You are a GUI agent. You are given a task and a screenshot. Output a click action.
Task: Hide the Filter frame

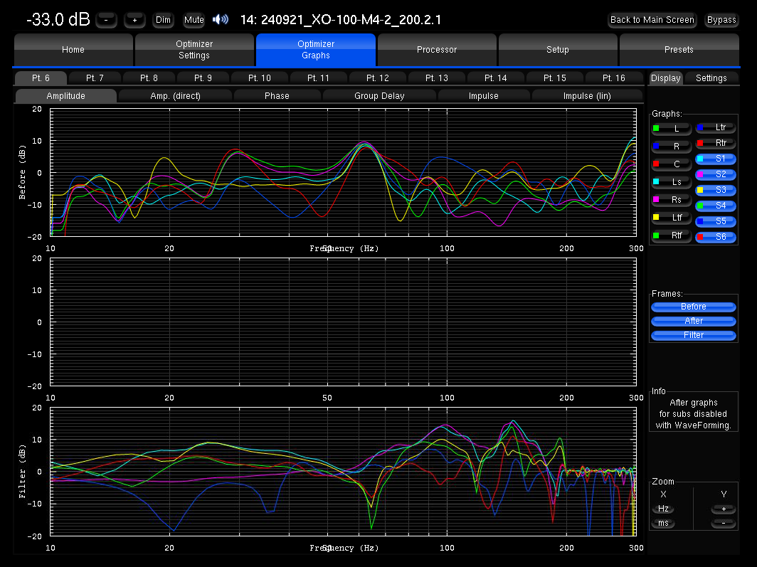tap(693, 335)
